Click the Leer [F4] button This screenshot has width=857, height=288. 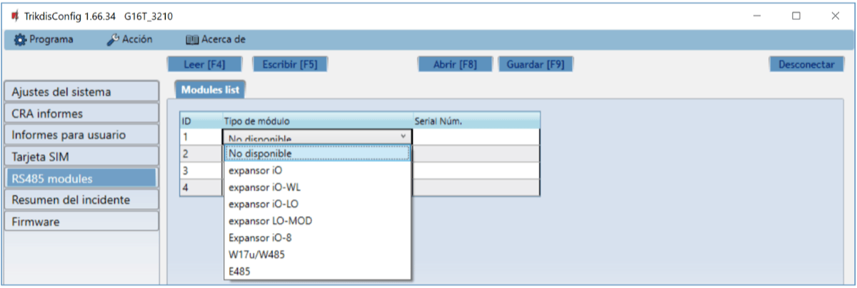[x=204, y=64]
